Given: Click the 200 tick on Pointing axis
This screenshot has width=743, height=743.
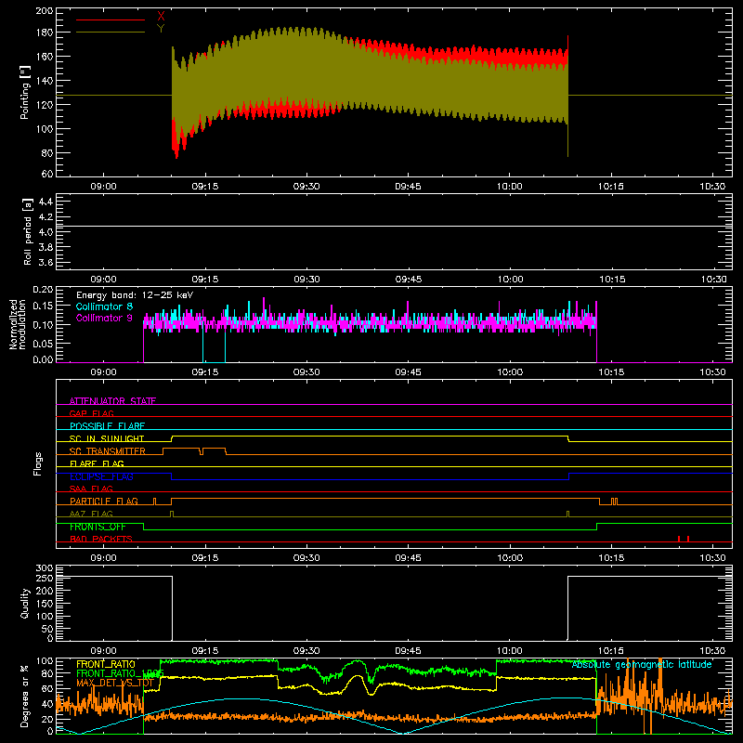Looking at the screenshot, I should (44, 11).
